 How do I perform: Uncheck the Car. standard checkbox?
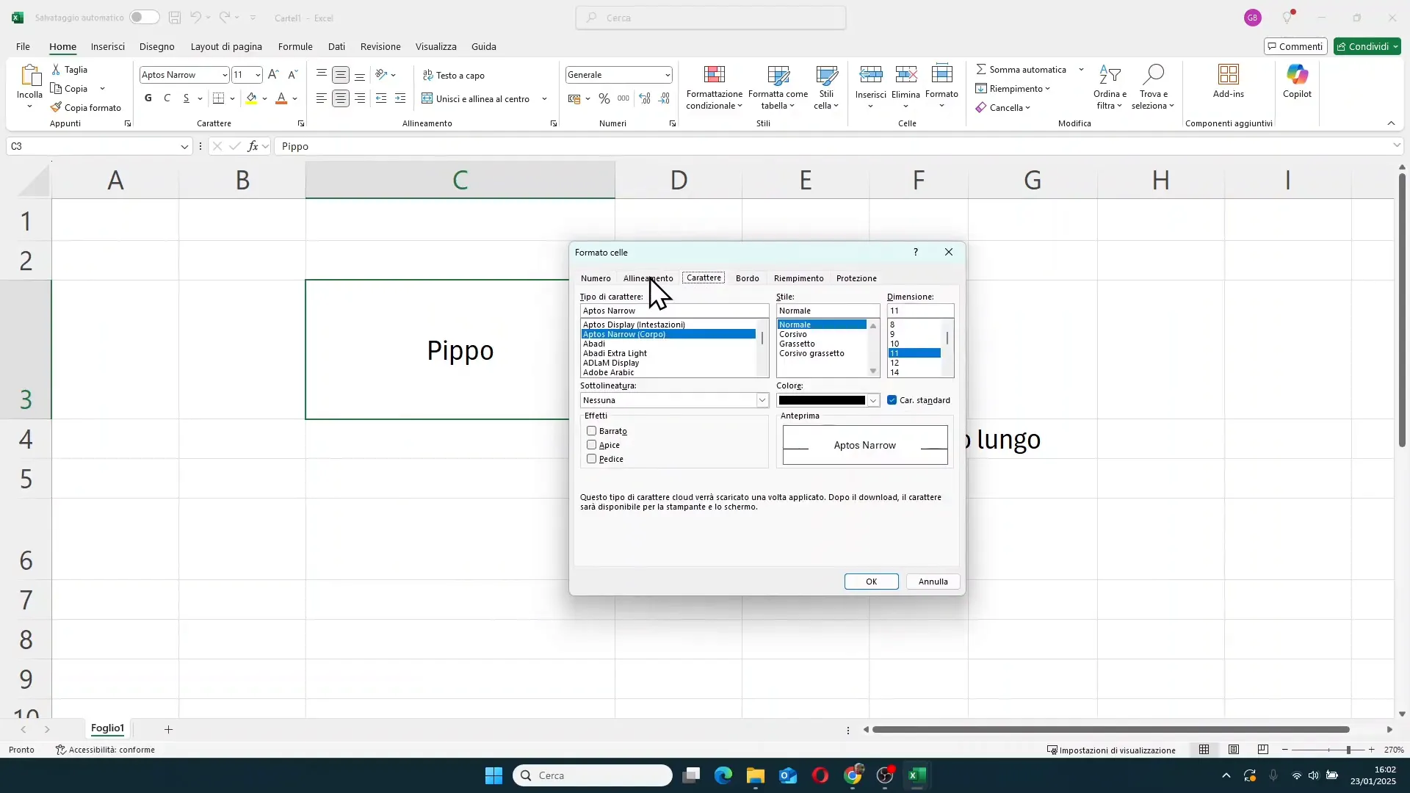click(892, 400)
